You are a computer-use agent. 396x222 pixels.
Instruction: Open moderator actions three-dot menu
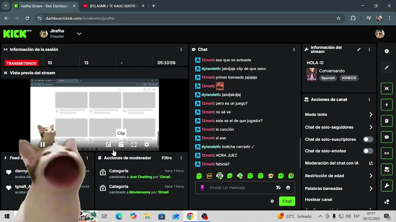pos(181,158)
